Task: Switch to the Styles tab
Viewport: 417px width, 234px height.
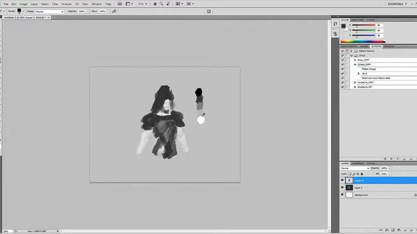Action: click(371, 20)
